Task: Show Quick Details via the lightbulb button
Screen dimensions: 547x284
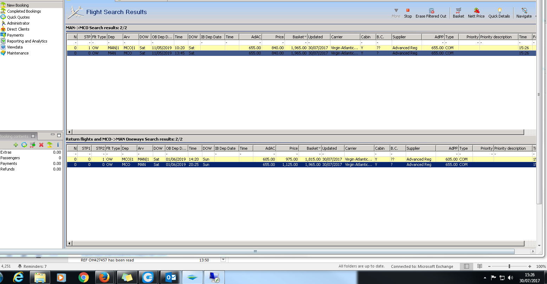Action: coord(499,13)
